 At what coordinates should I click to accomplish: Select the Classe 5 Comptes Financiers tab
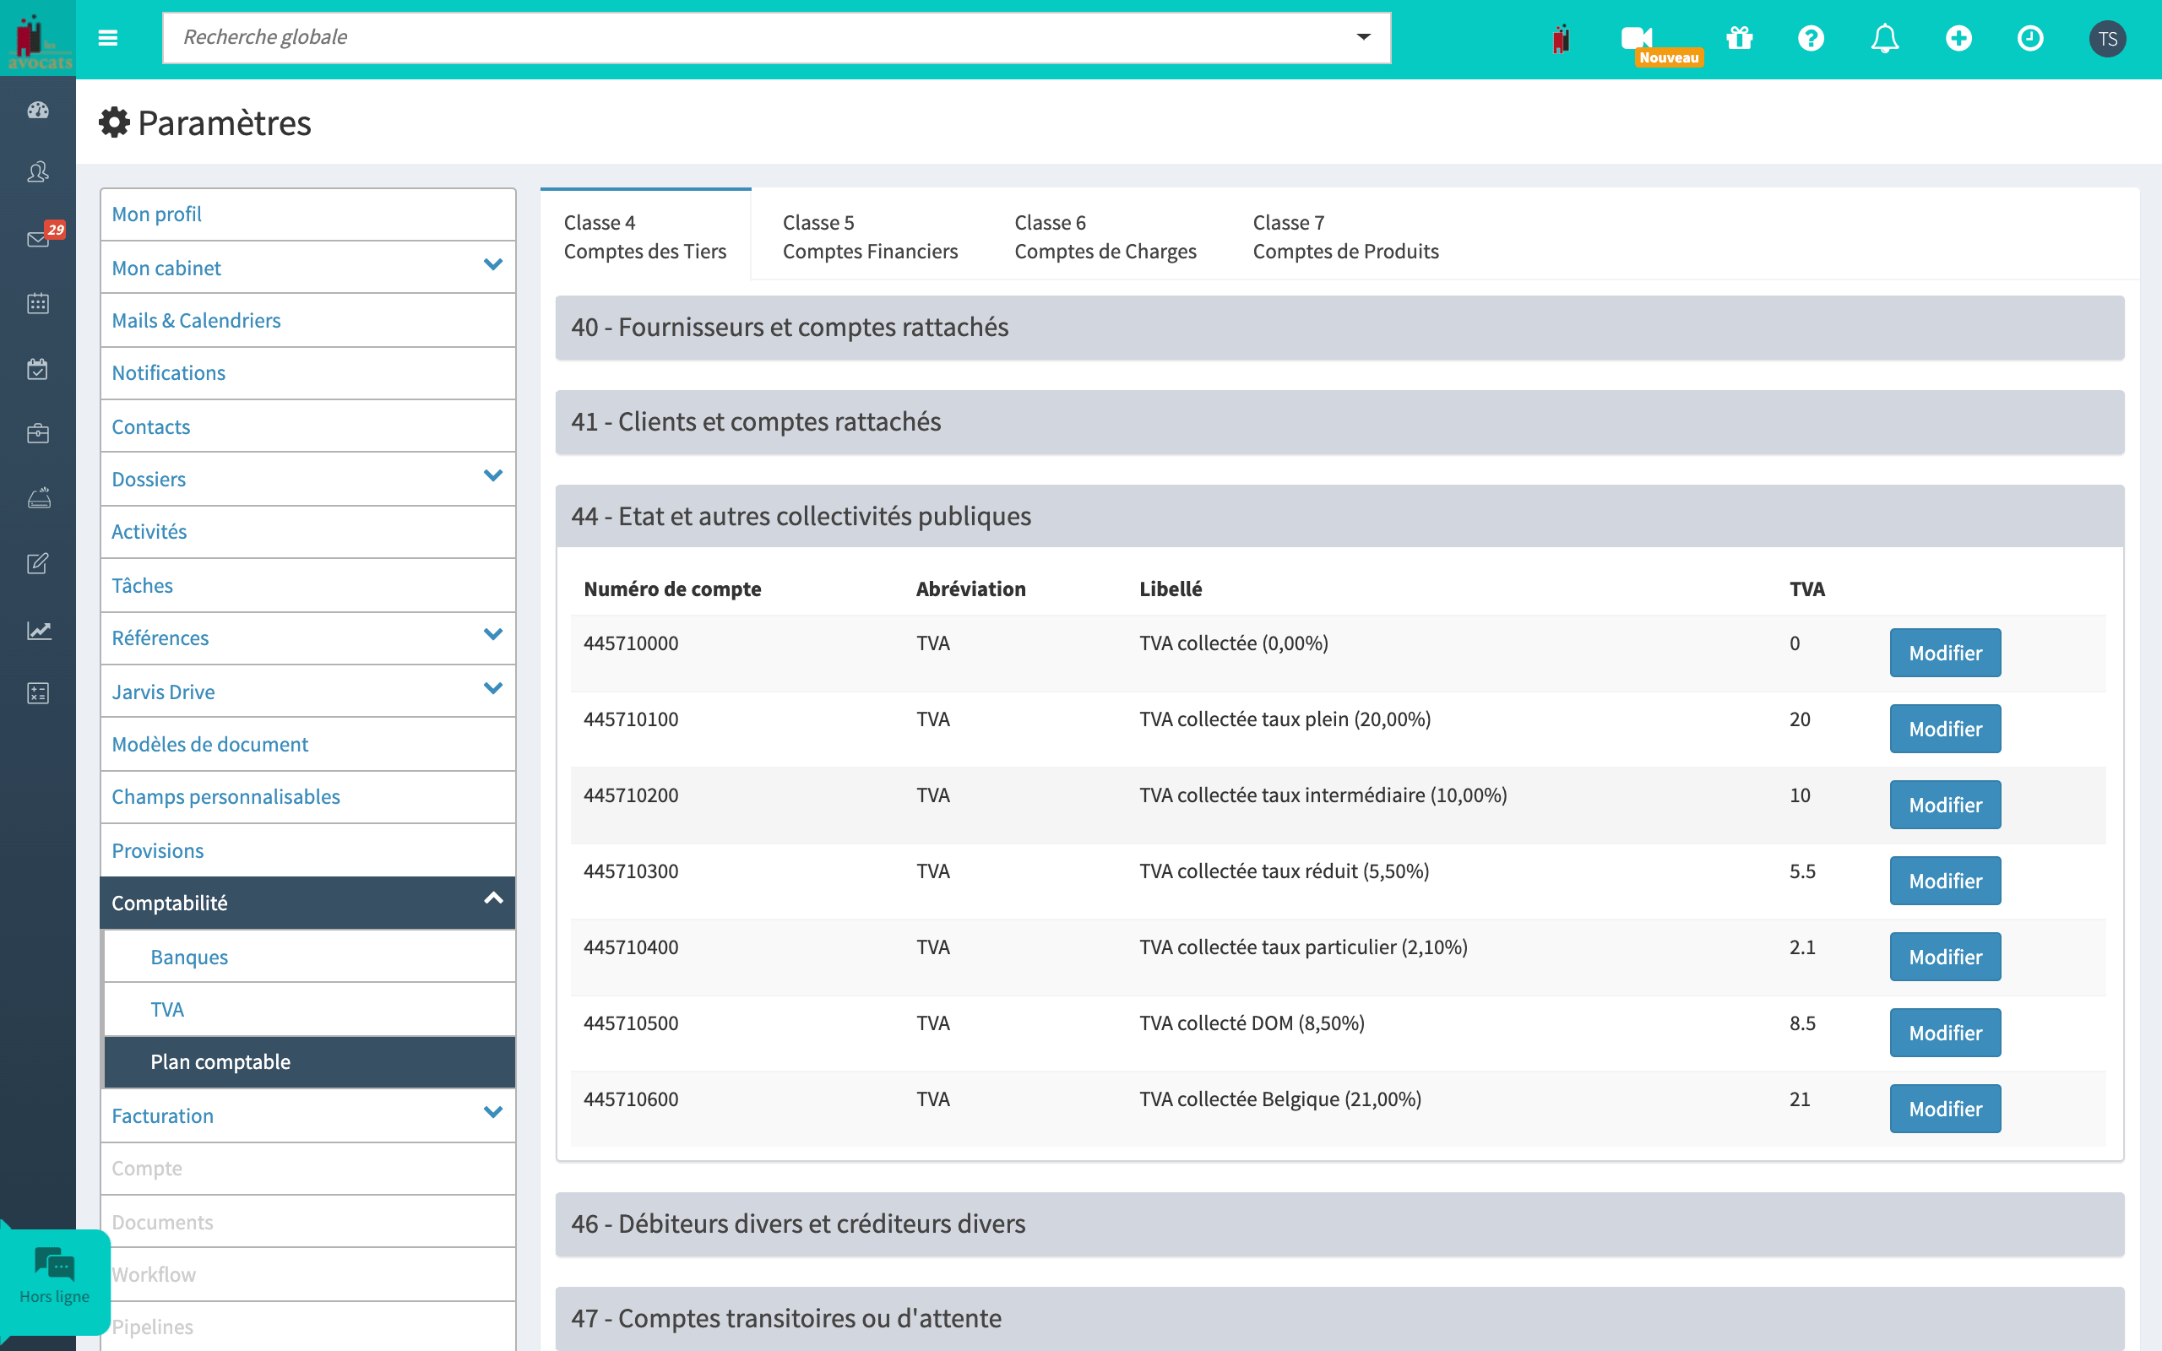point(867,236)
